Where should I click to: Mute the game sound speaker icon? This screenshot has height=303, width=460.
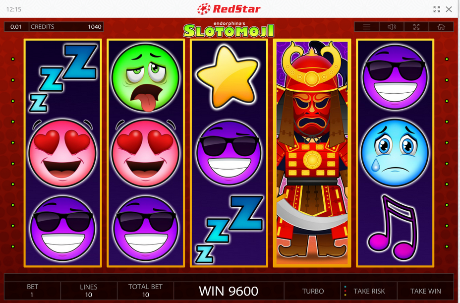tap(392, 27)
